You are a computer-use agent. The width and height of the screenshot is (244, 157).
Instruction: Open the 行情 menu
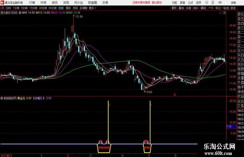tap(32, 3)
